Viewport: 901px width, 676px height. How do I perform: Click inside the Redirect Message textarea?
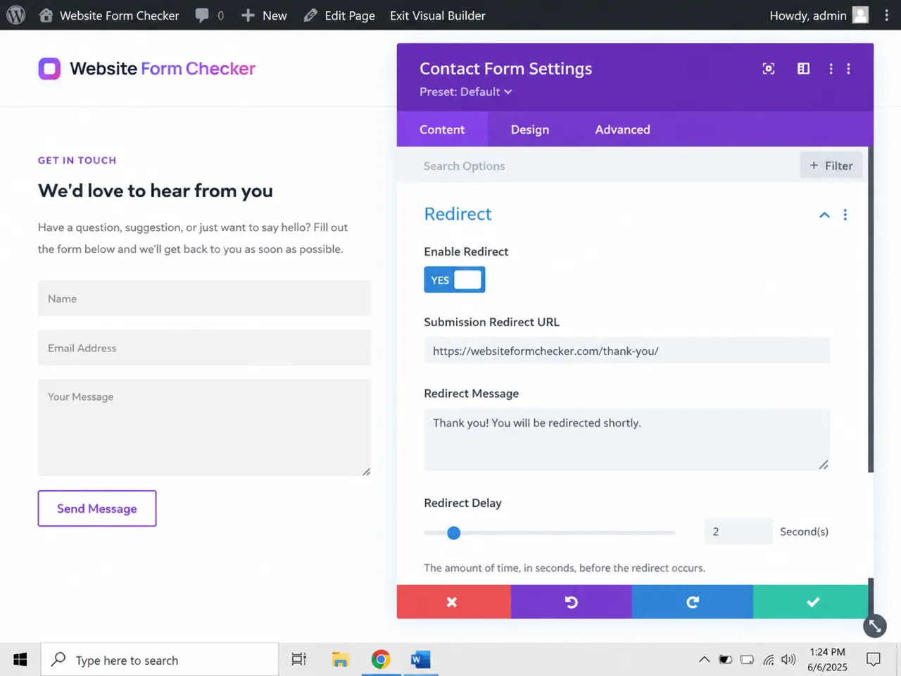627,439
